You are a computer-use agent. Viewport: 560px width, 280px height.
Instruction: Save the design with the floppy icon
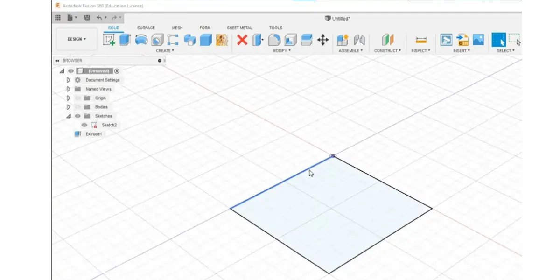pyautogui.click(x=87, y=18)
